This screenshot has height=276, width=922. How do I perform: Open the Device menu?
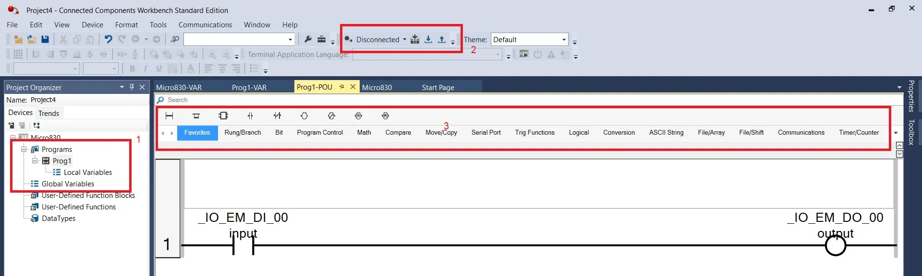[92, 25]
